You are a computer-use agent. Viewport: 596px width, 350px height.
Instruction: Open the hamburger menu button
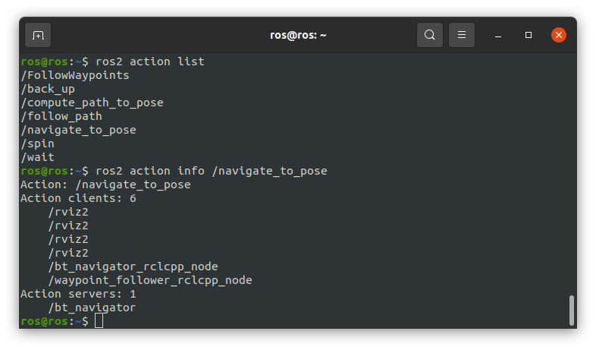click(x=462, y=35)
